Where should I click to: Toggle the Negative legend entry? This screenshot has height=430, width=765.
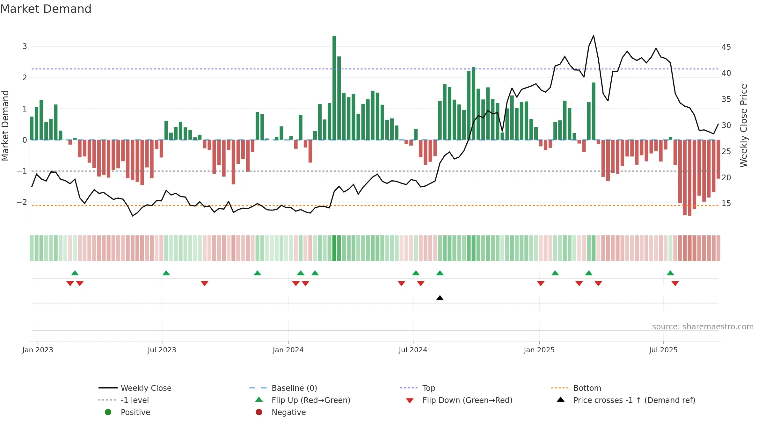(280, 412)
